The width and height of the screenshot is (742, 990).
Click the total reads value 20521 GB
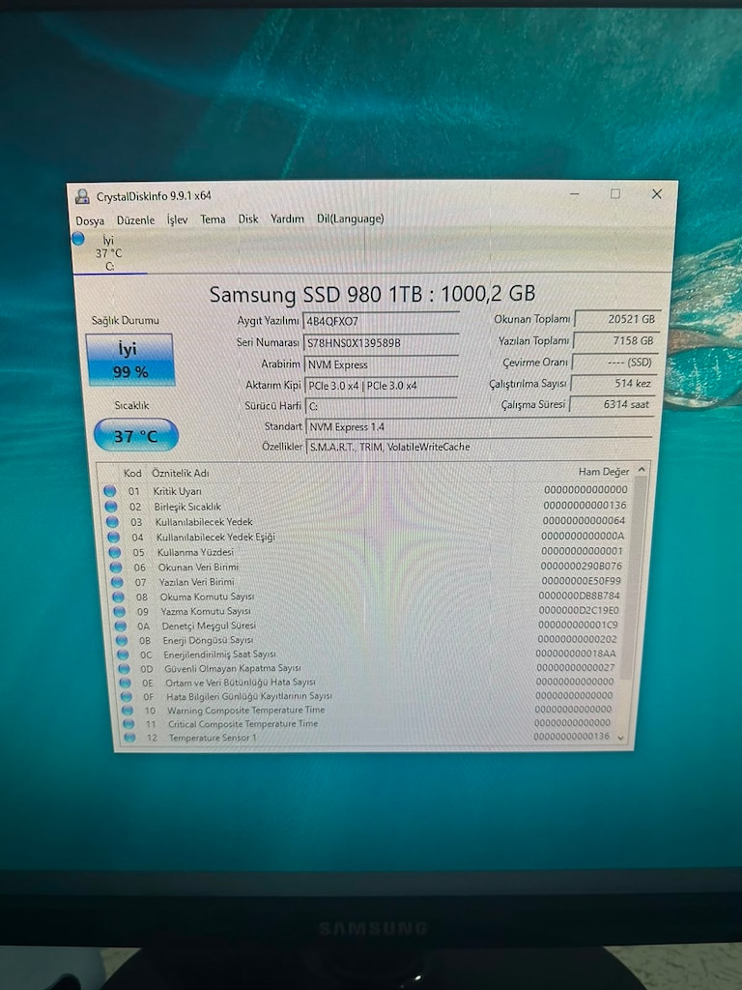617,319
